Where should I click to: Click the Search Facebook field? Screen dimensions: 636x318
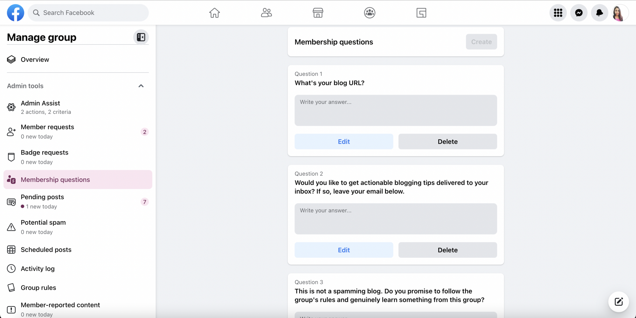(88, 13)
